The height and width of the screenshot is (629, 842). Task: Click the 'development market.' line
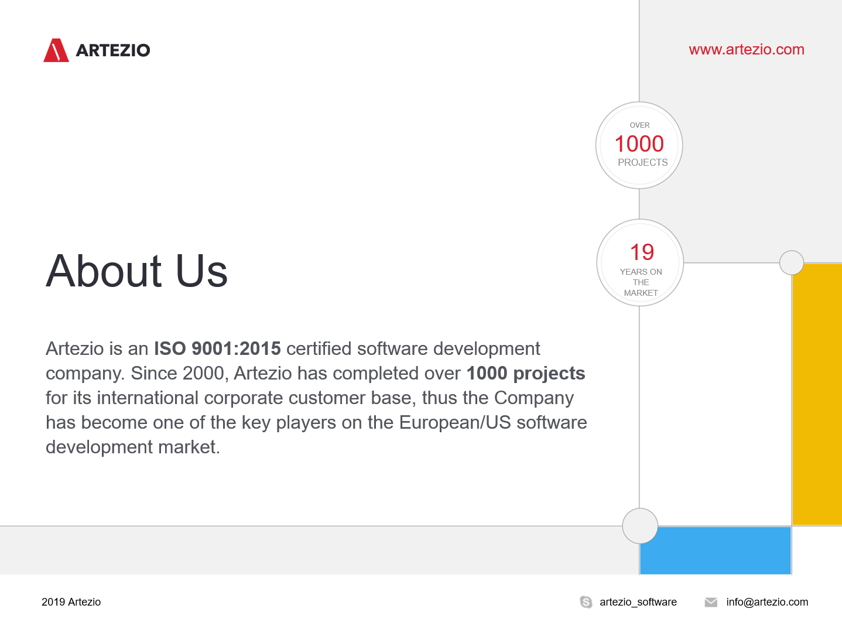(133, 447)
